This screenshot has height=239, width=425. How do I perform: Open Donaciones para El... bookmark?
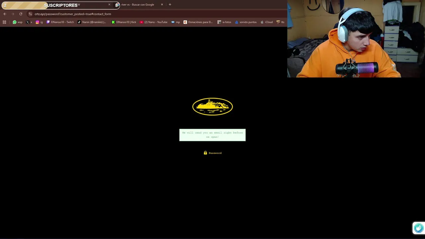198,22
